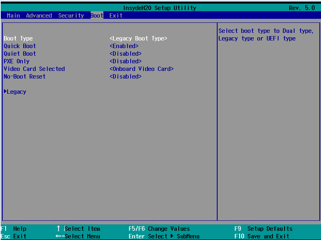Click the up/down arrows Select Item hint

point(79,228)
